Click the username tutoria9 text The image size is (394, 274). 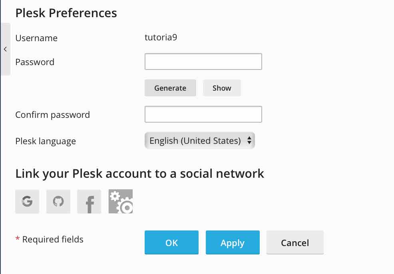coord(160,37)
